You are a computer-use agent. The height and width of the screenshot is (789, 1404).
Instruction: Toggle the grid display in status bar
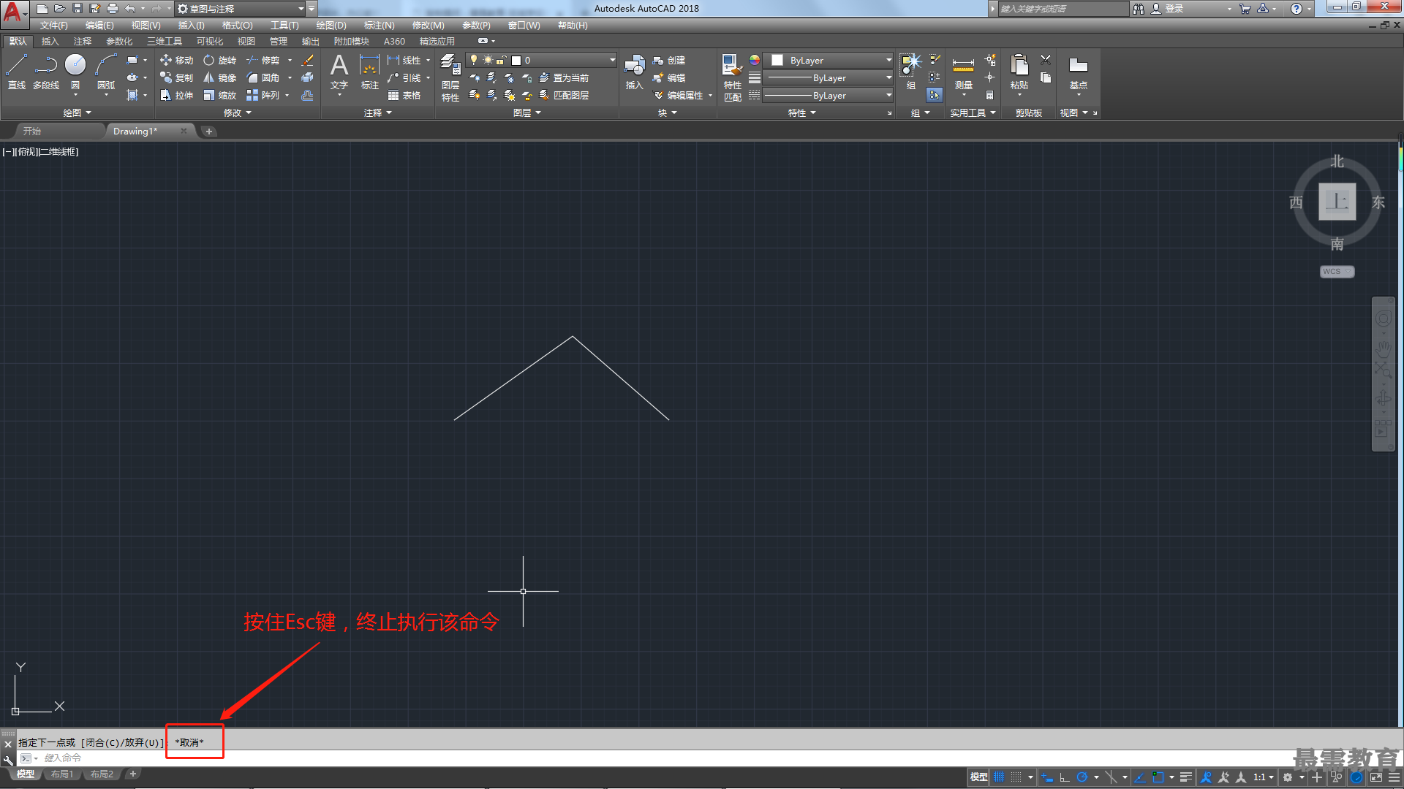pyautogui.click(x=999, y=777)
